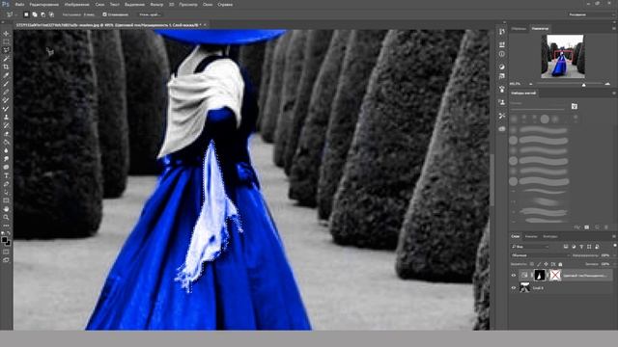This screenshot has width=618, height=347.
Task: Click the Растушевка feather input field
Action: (x=89, y=14)
